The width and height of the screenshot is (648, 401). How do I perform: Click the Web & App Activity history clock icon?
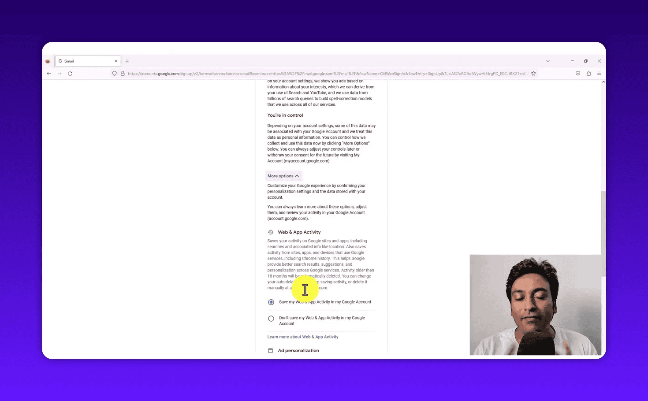click(x=271, y=232)
